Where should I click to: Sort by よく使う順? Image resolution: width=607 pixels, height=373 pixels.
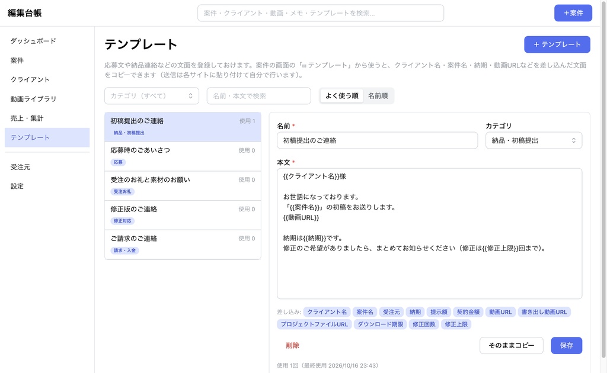342,96
